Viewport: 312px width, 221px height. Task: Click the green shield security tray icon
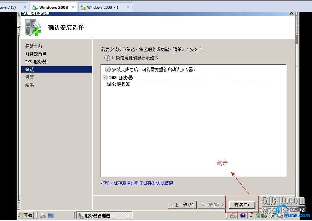(x=265, y=216)
